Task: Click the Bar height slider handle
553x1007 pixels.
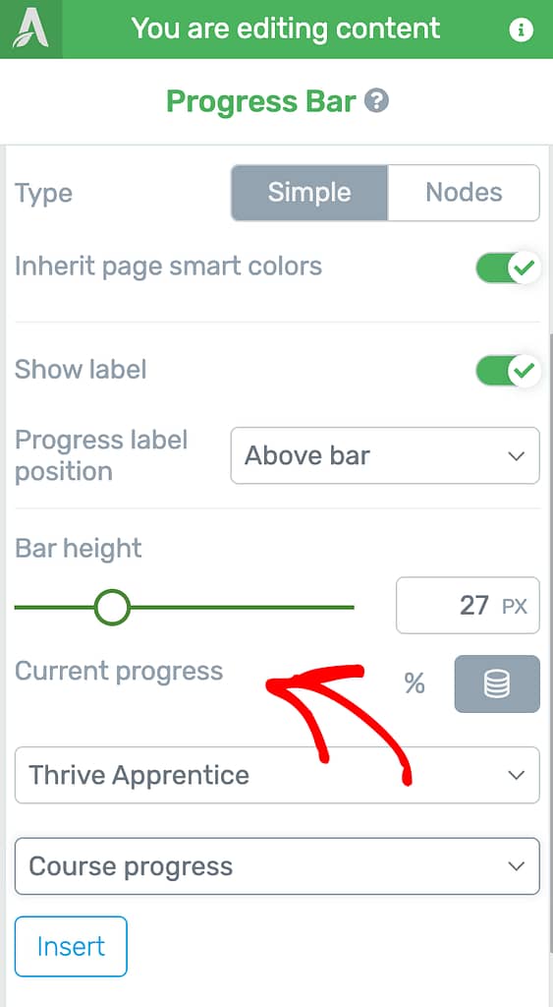Action: point(112,607)
